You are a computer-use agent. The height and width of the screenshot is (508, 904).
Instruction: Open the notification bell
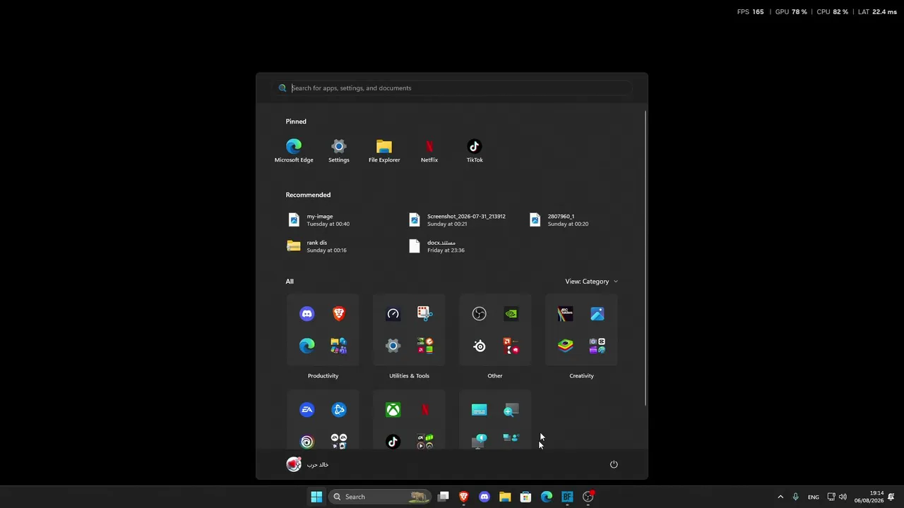tap(891, 497)
